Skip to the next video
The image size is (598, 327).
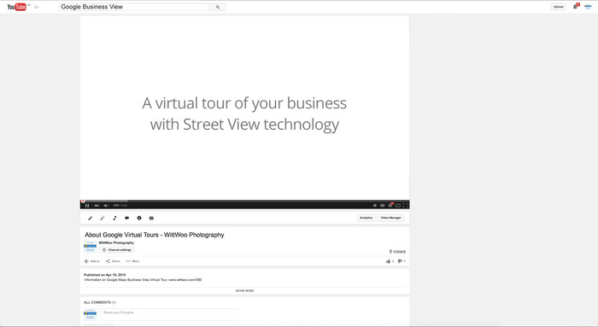pyautogui.click(x=97, y=206)
